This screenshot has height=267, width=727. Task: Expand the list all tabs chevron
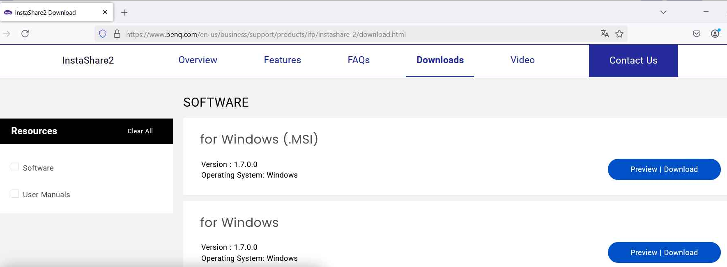[x=663, y=12]
